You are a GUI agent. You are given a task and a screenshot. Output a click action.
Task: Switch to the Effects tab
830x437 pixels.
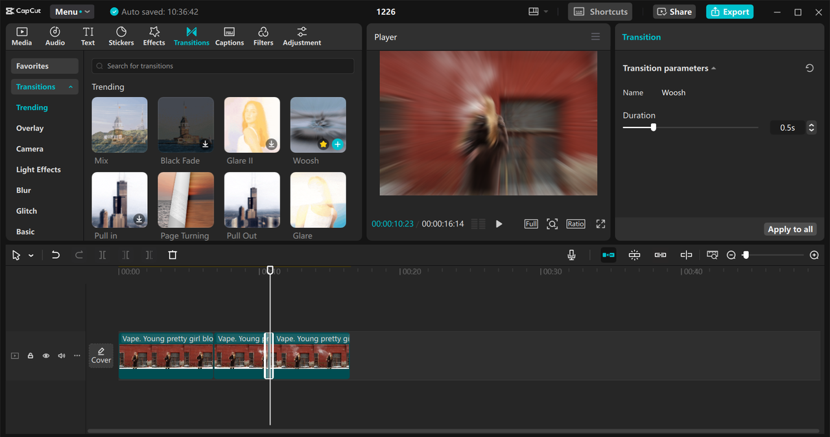pos(154,36)
